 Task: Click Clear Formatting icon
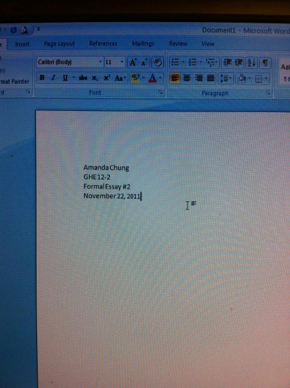point(158,62)
